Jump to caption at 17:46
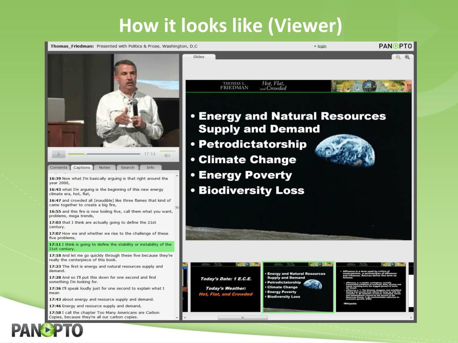Image resolution: width=458 pixels, height=343 pixels. (x=111, y=306)
